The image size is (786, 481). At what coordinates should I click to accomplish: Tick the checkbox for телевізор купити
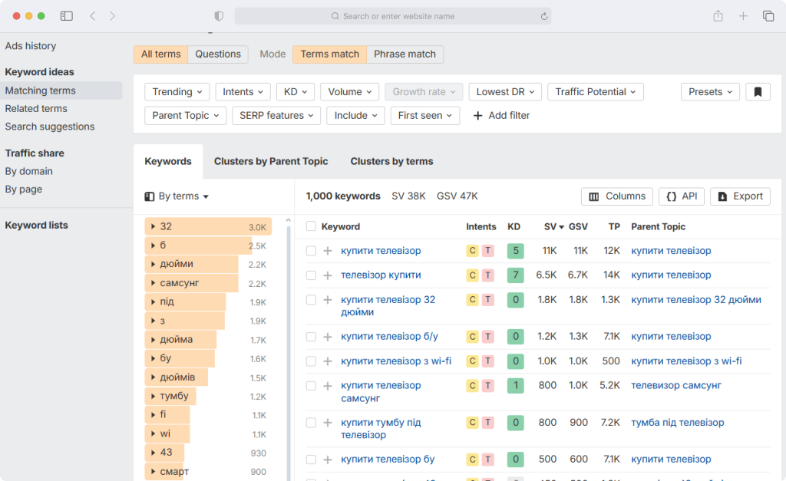coord(312,275)
